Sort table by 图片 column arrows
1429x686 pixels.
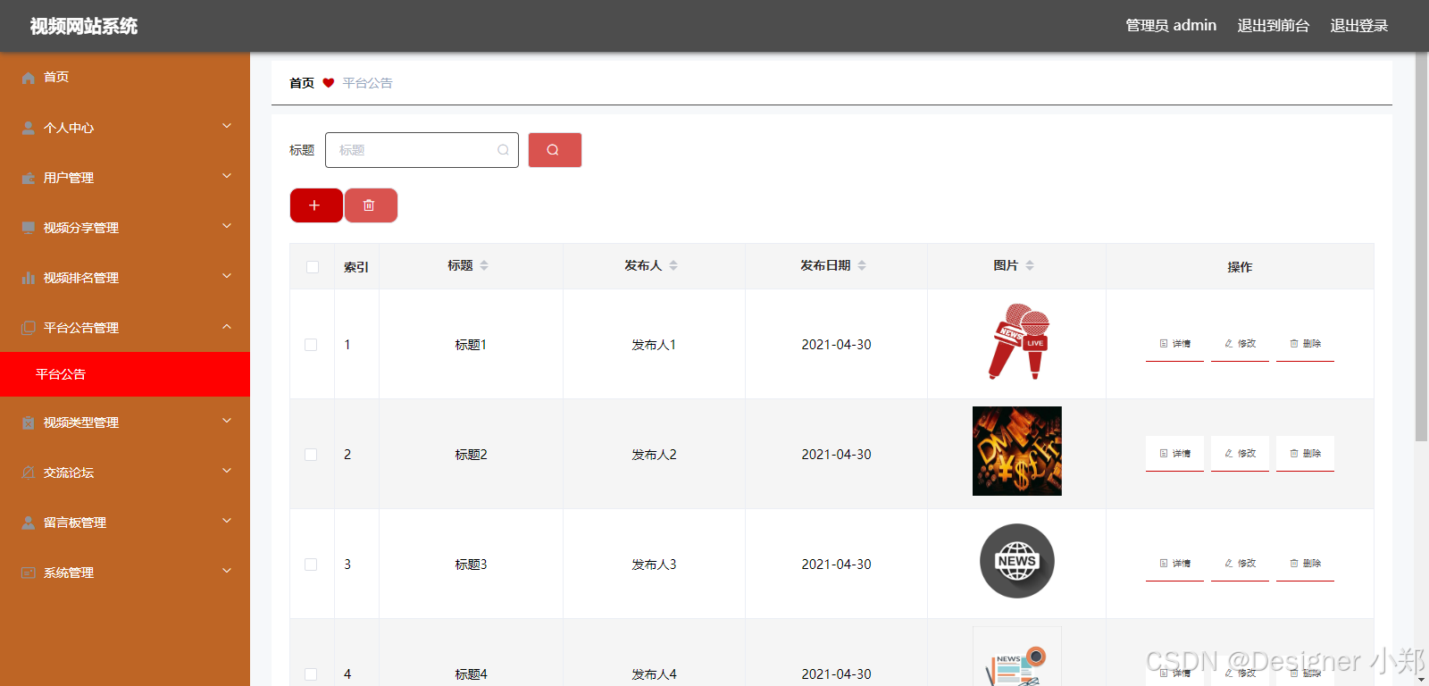click(1030, 265)
